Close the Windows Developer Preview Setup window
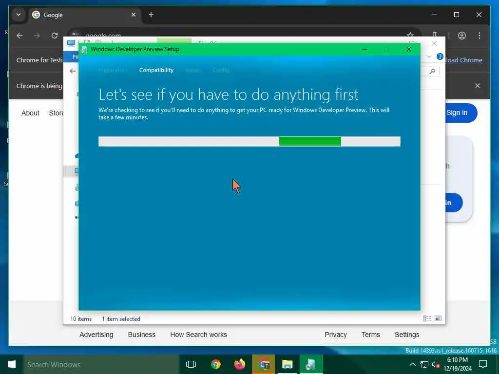 (409, 49)
